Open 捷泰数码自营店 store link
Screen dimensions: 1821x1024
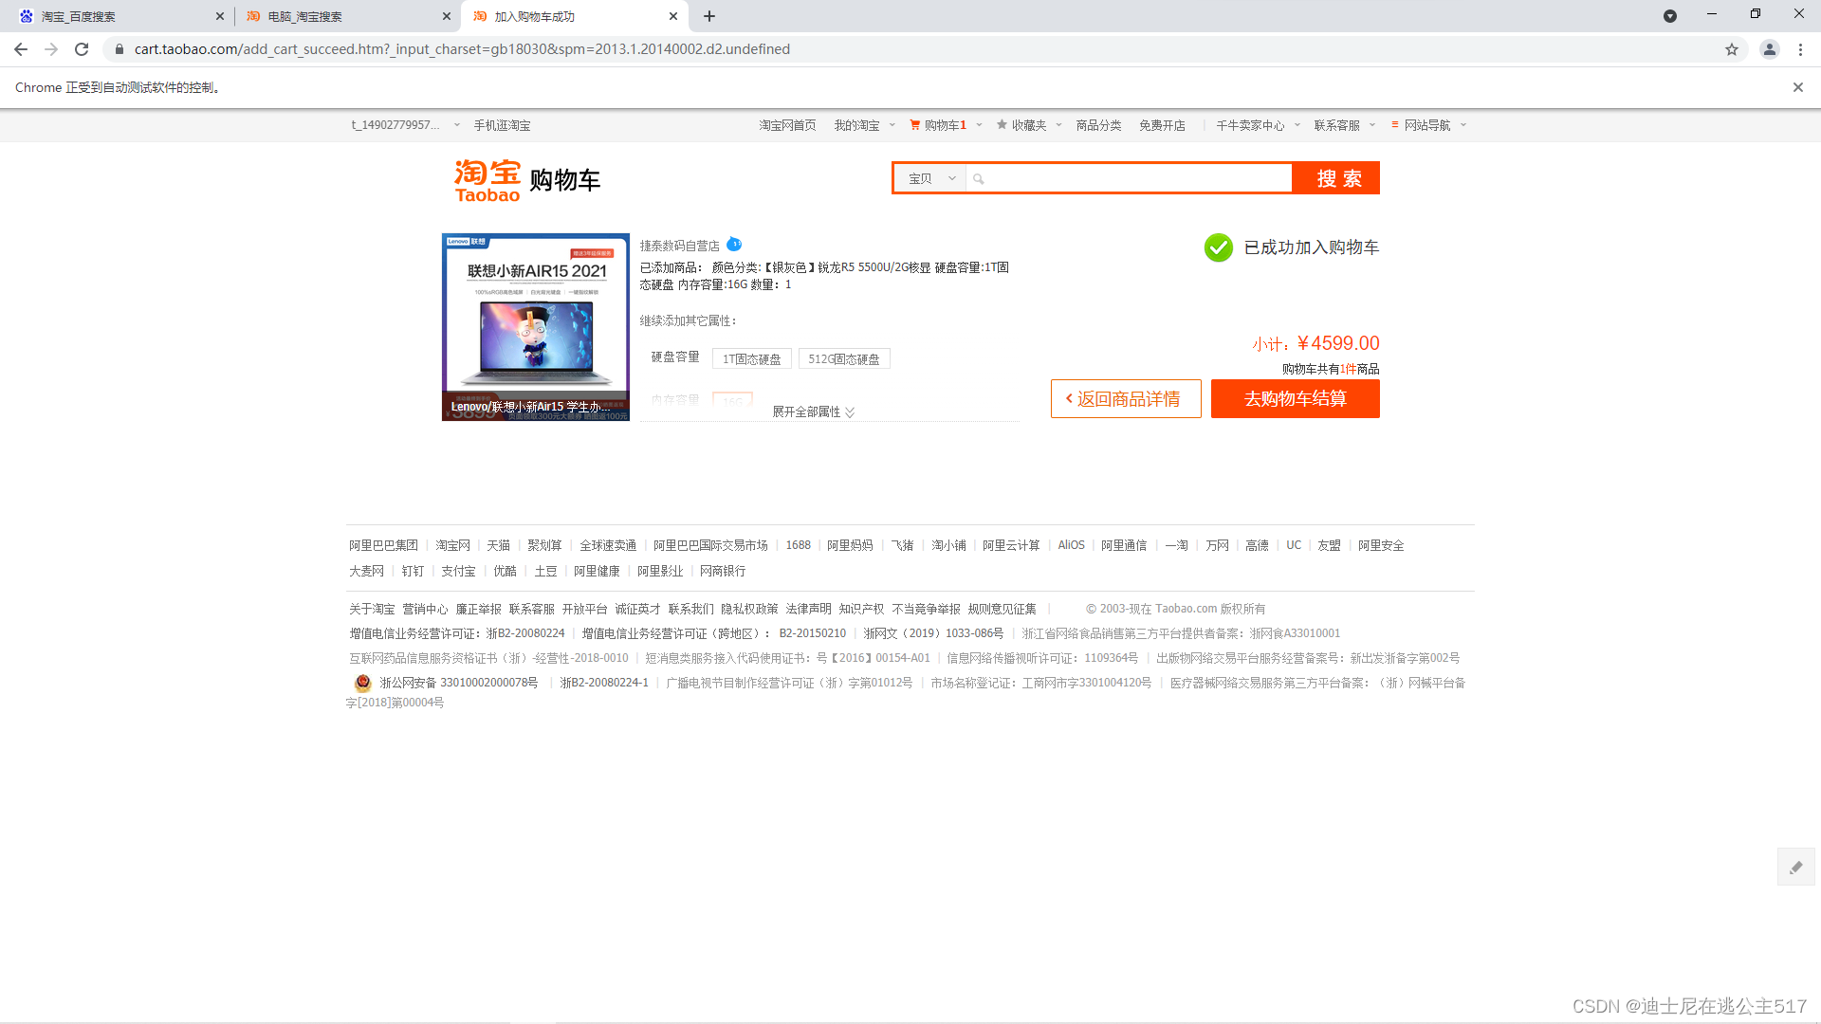679,246
